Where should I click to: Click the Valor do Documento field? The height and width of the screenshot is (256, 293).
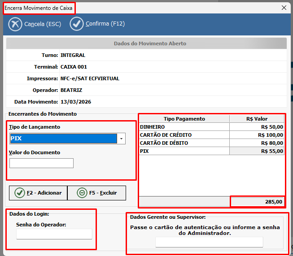(41, 163)
